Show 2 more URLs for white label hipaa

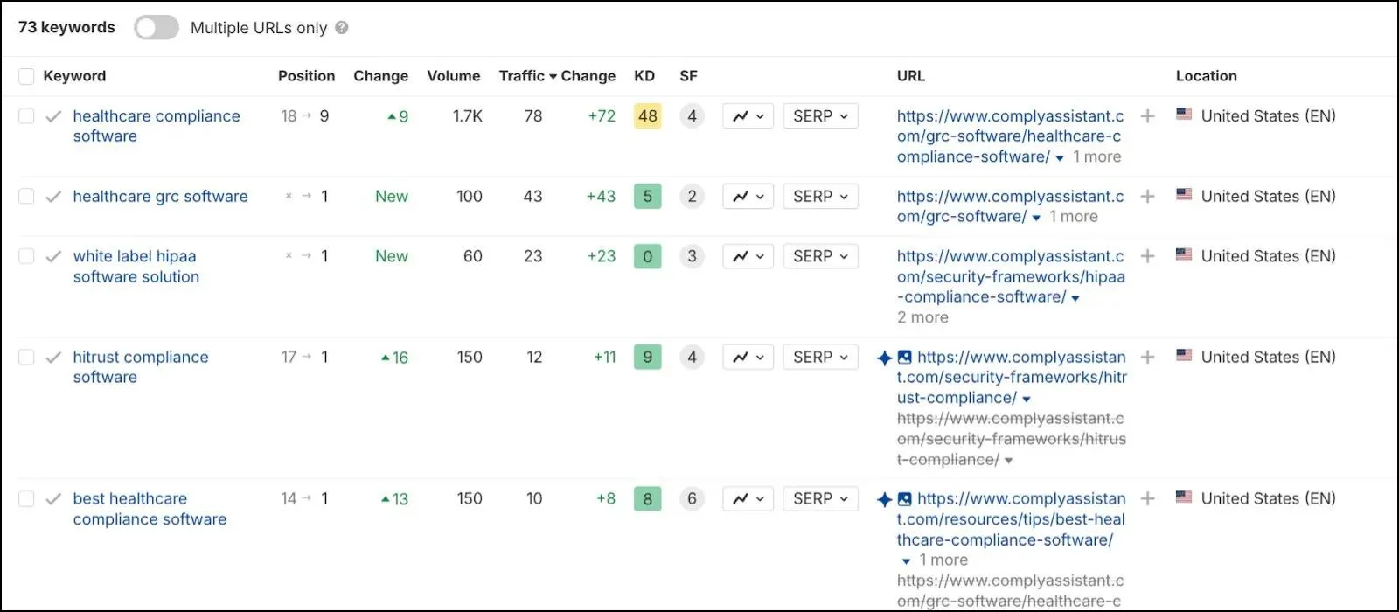tap(922, 317)
